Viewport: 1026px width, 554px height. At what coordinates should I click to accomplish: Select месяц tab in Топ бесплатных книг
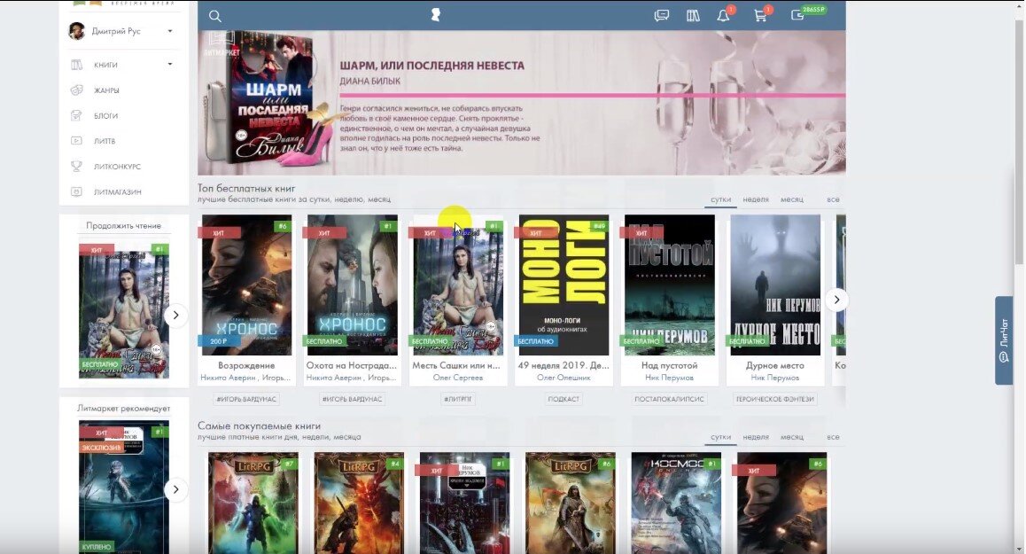(792, 199)
